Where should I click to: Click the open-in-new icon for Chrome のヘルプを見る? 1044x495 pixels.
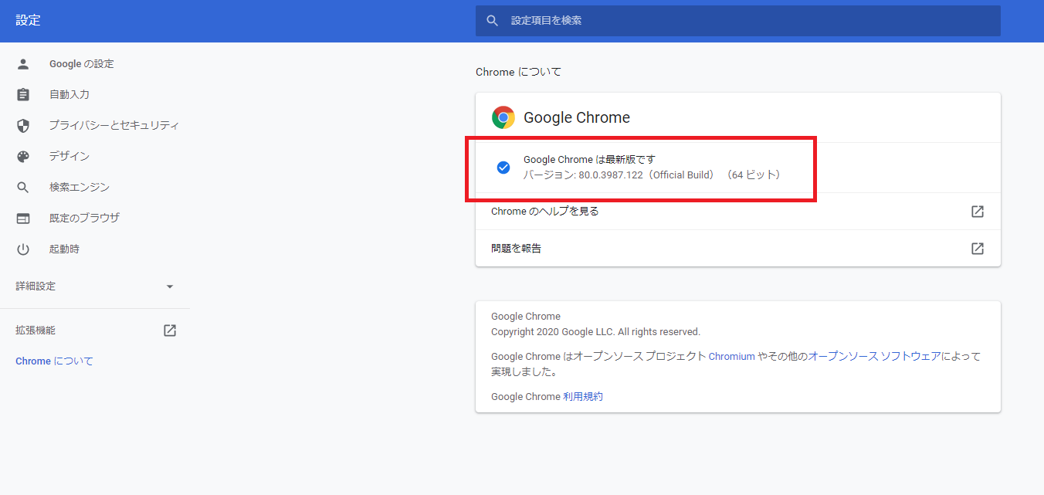[x=978, y=212]
